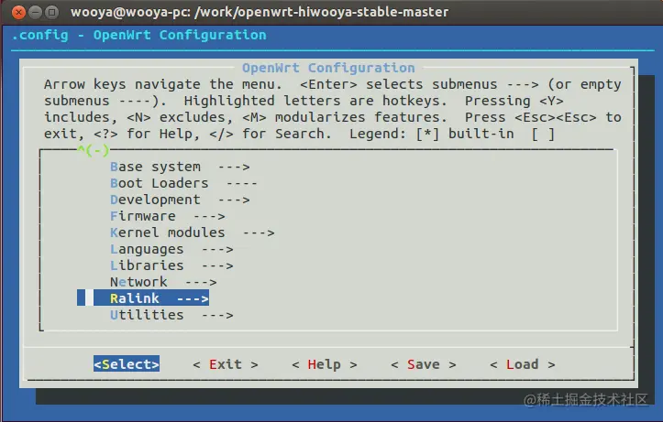
Task: Open the Firmware submenu
Action: 168,216
